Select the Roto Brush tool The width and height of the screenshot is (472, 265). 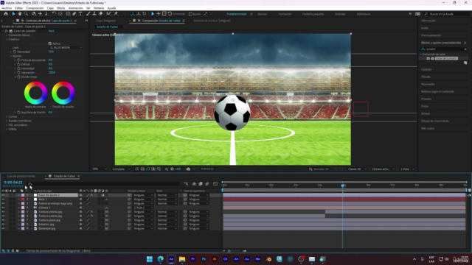pyautogui.click(x=108, y=14)
